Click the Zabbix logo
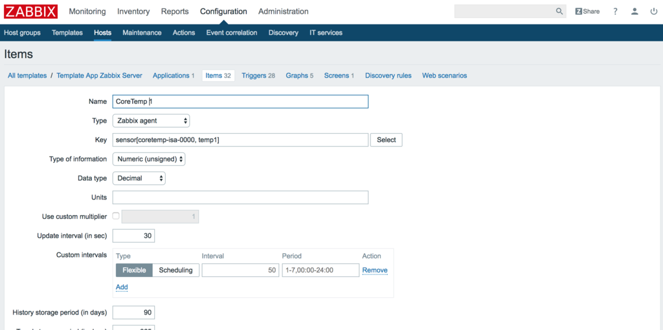663x330 pixels. (x=30, y=12)
